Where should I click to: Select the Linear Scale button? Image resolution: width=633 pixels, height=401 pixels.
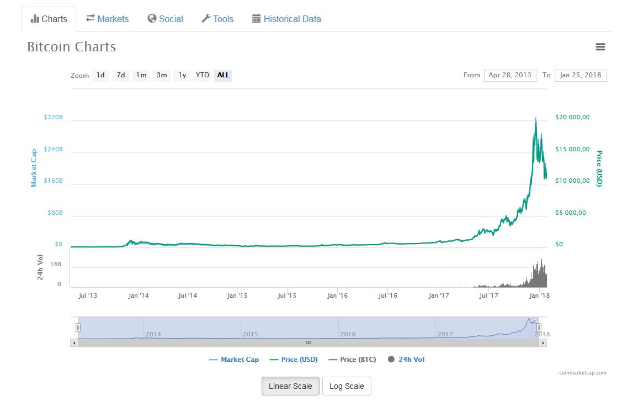pyautogui.click(x=290, y=386)
